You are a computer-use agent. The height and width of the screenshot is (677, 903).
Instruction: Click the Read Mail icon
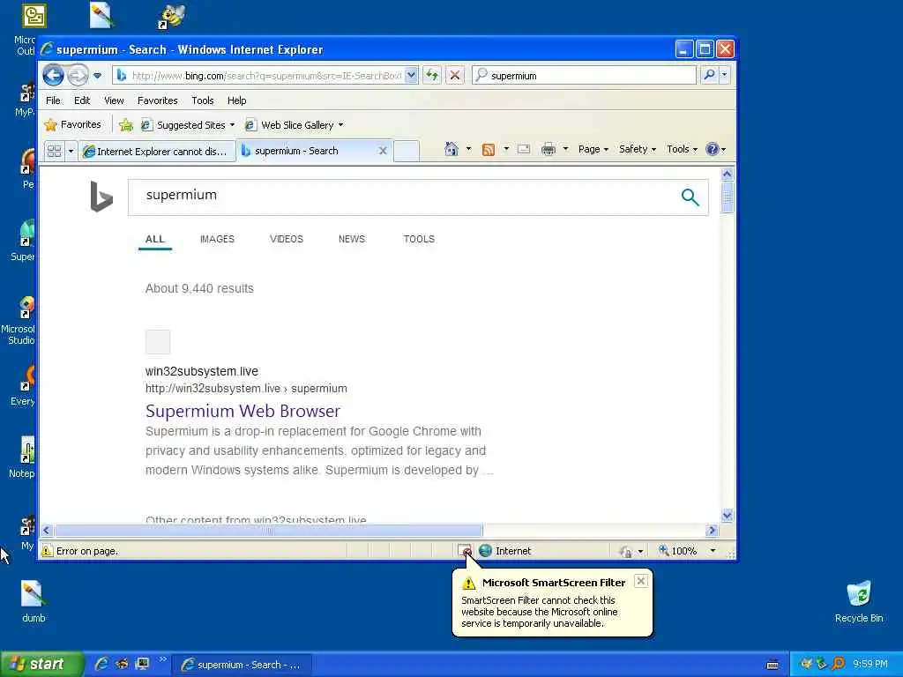tap(524, 150)
